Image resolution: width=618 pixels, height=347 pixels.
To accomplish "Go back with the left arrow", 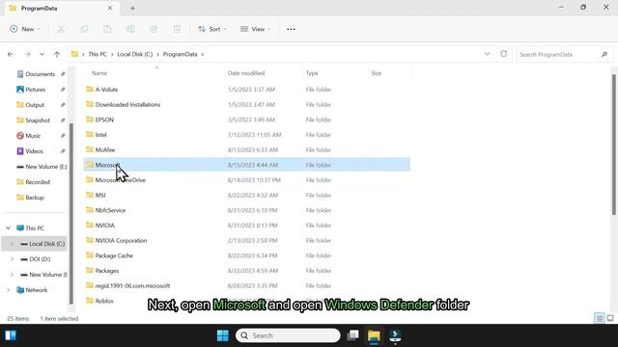I will click(x=11, y=54).
